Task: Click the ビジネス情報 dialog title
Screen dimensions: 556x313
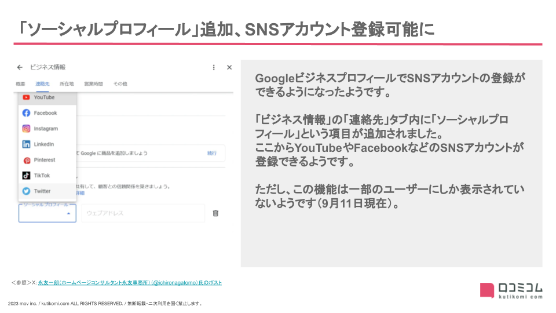Action: tap(47, 67)
